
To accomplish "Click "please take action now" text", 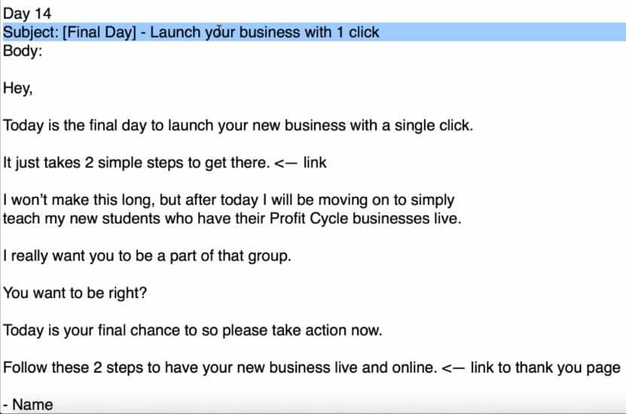I will (301, 330).
